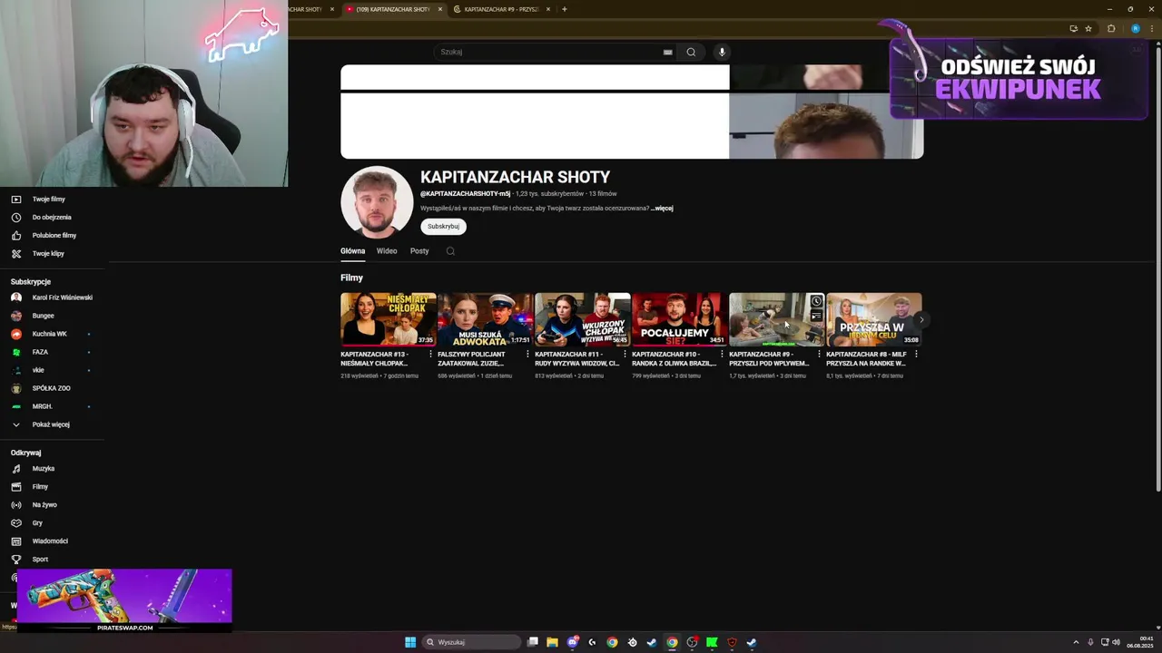Open options menu for KAPITANZACHAR #8 video
1162x653 pixels.
pos(916,355)
